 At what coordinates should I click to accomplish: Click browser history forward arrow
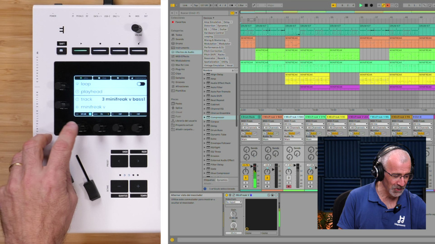(176, 13)
